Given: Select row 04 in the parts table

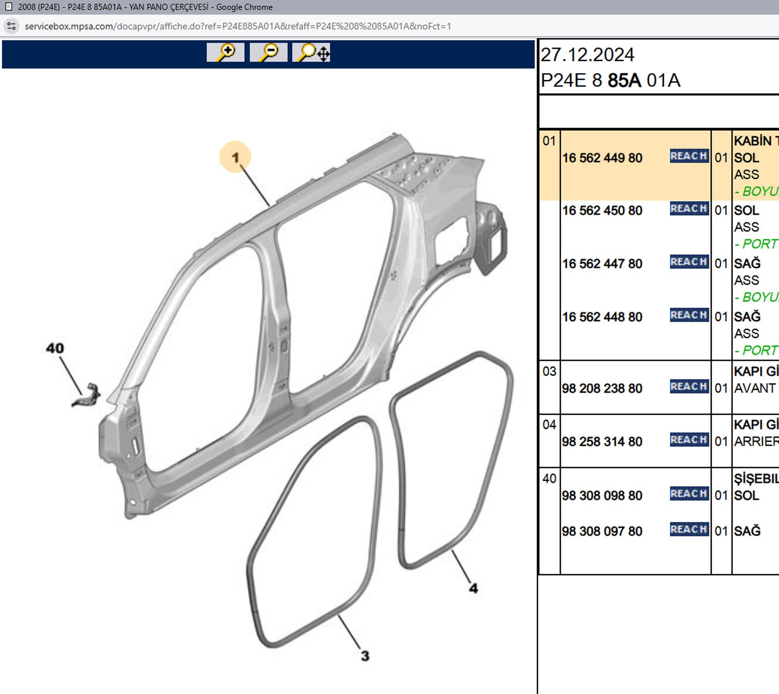Looking at the screenshot, I should pos(549,425).
